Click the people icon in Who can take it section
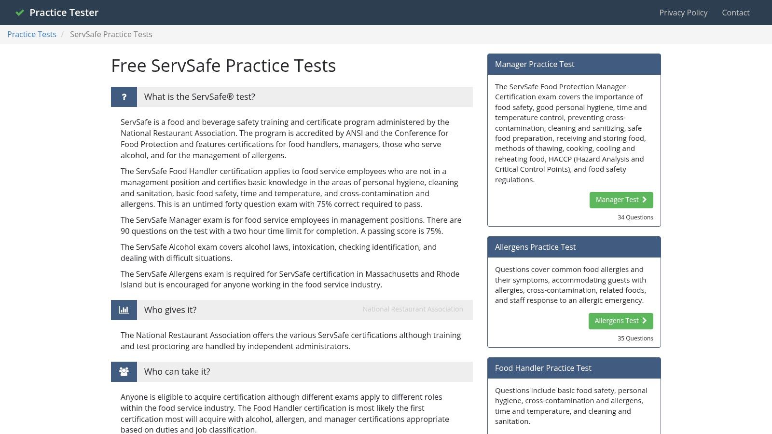 pos(124,371)
